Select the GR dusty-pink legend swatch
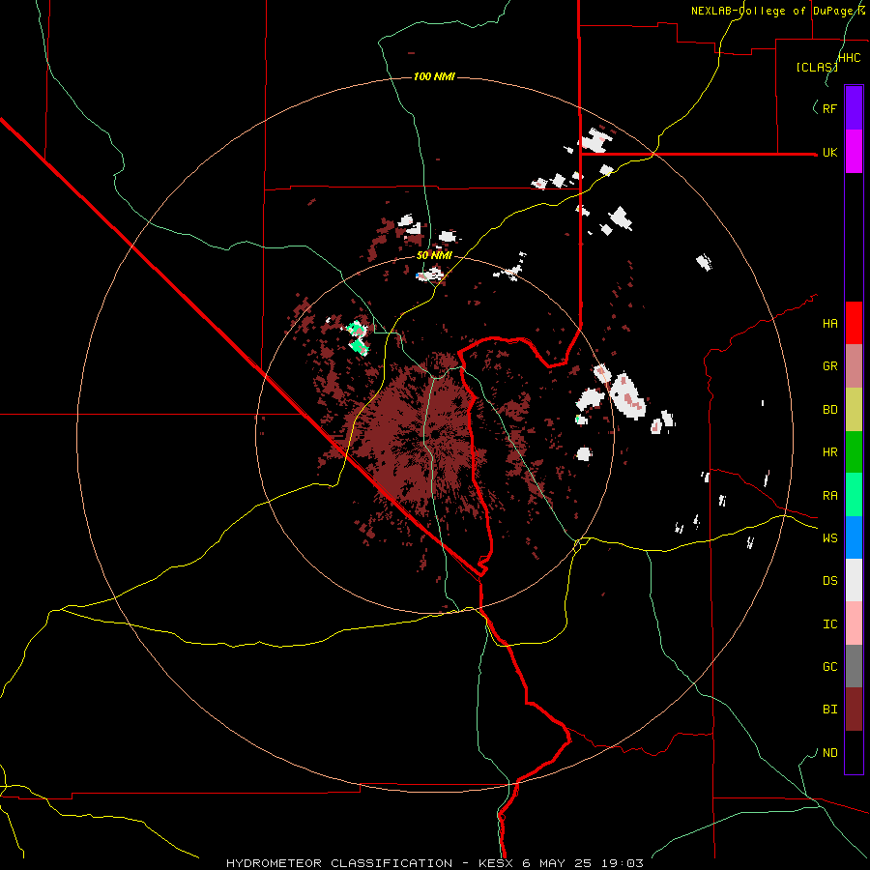The width and height of the screenshot is (870, 870). [x=854, y=365]
